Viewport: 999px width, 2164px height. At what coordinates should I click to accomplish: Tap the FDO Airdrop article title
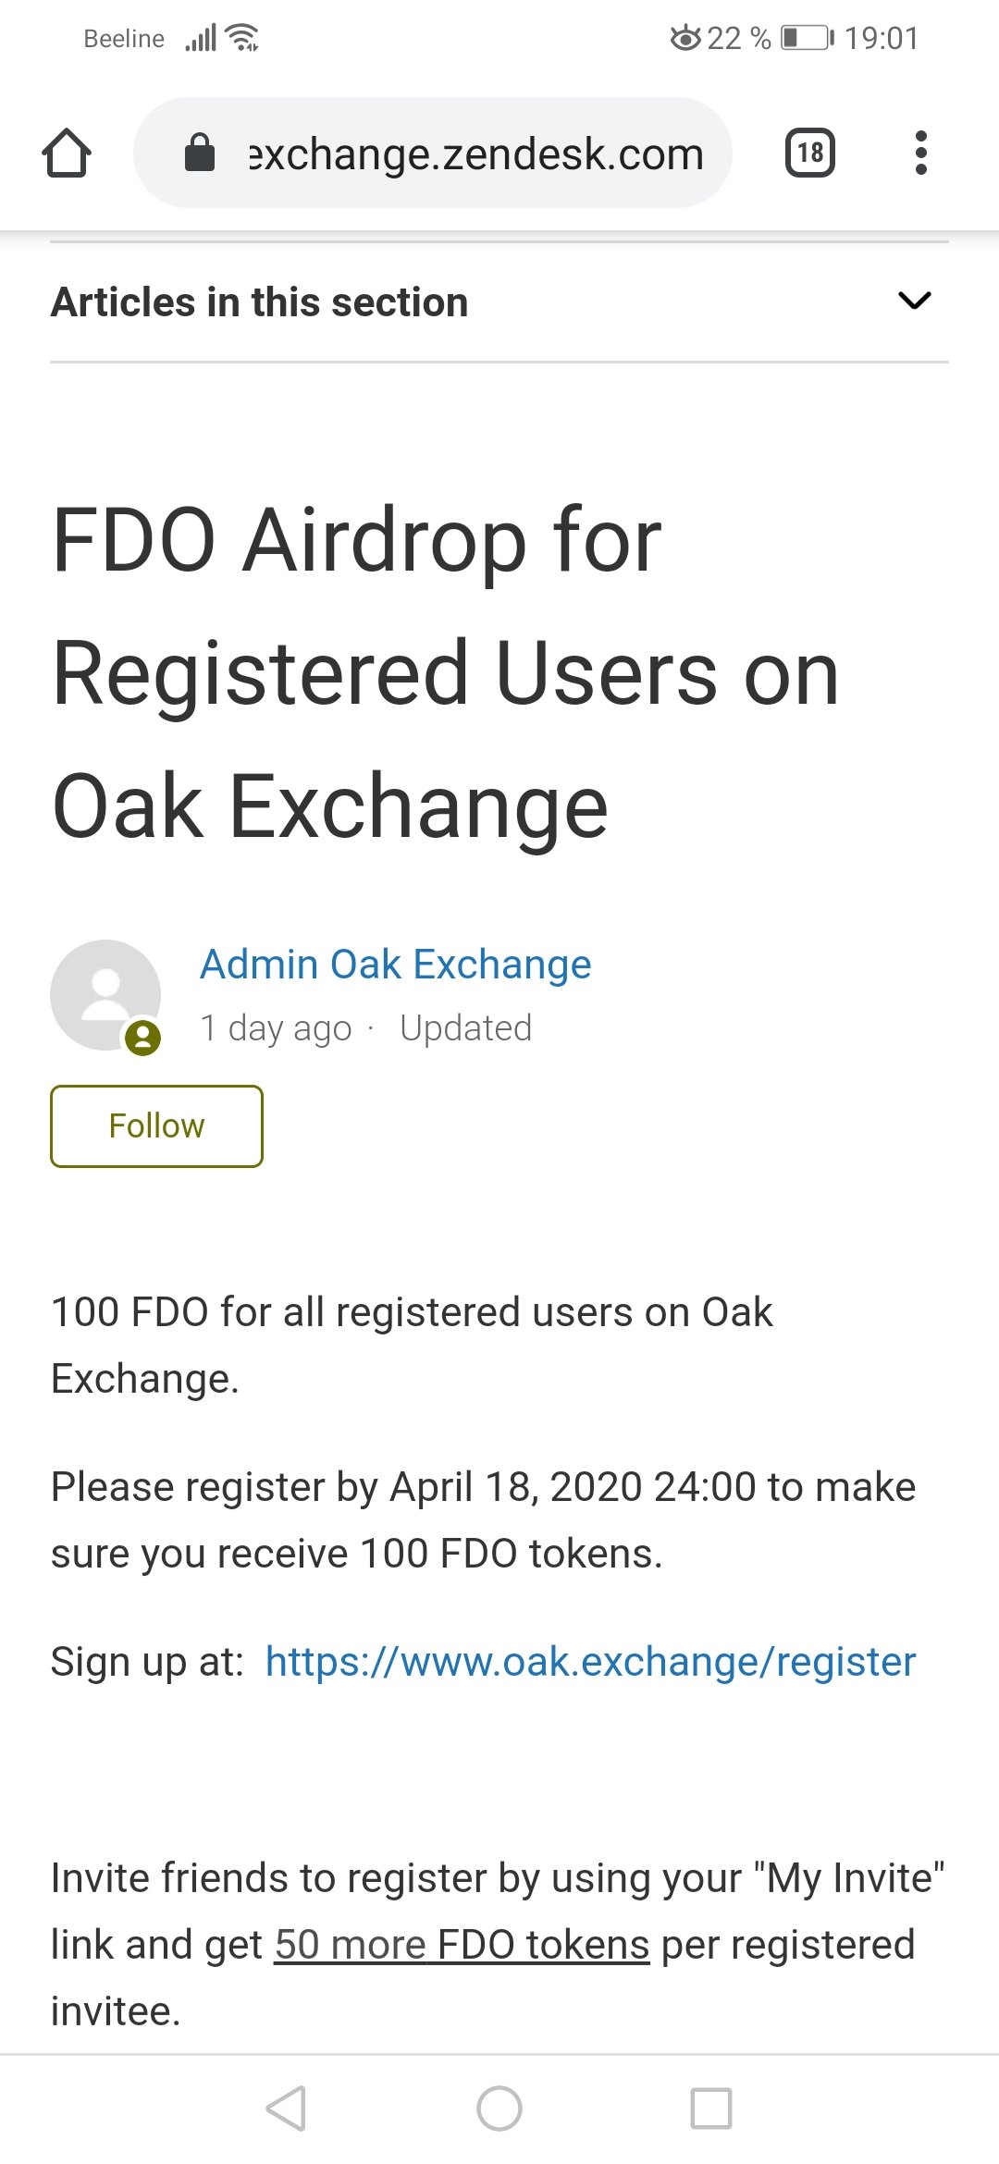(444, 672)
